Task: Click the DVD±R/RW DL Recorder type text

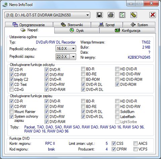Action: pos(56,42)
